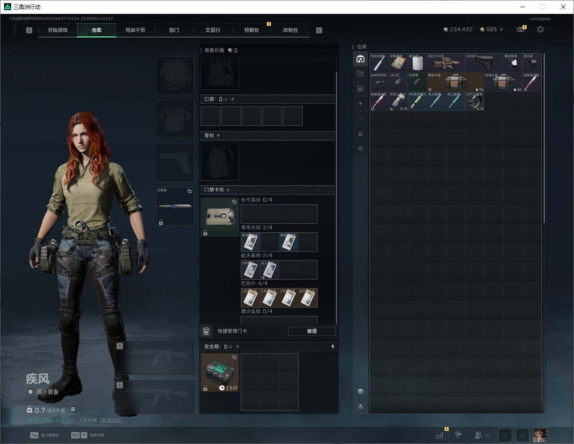Open the 背包 help question mark
This screenshot has width=574, height=444.
[218, 136]
